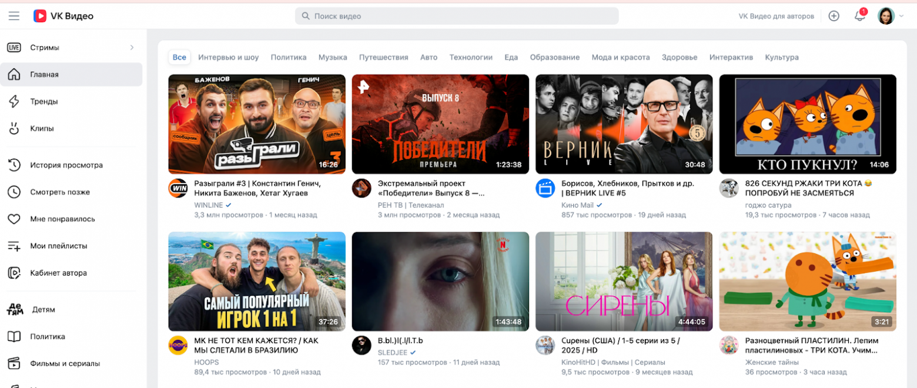This screenshot has width=917, height=388.
Task: Play the Сирены thumbnail
Action: tap(624, 282)
